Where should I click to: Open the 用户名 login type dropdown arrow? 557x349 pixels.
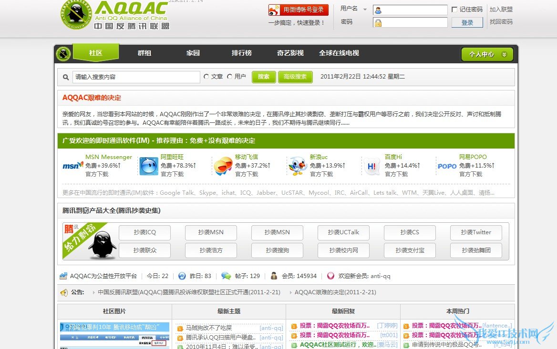coord(365,10)
